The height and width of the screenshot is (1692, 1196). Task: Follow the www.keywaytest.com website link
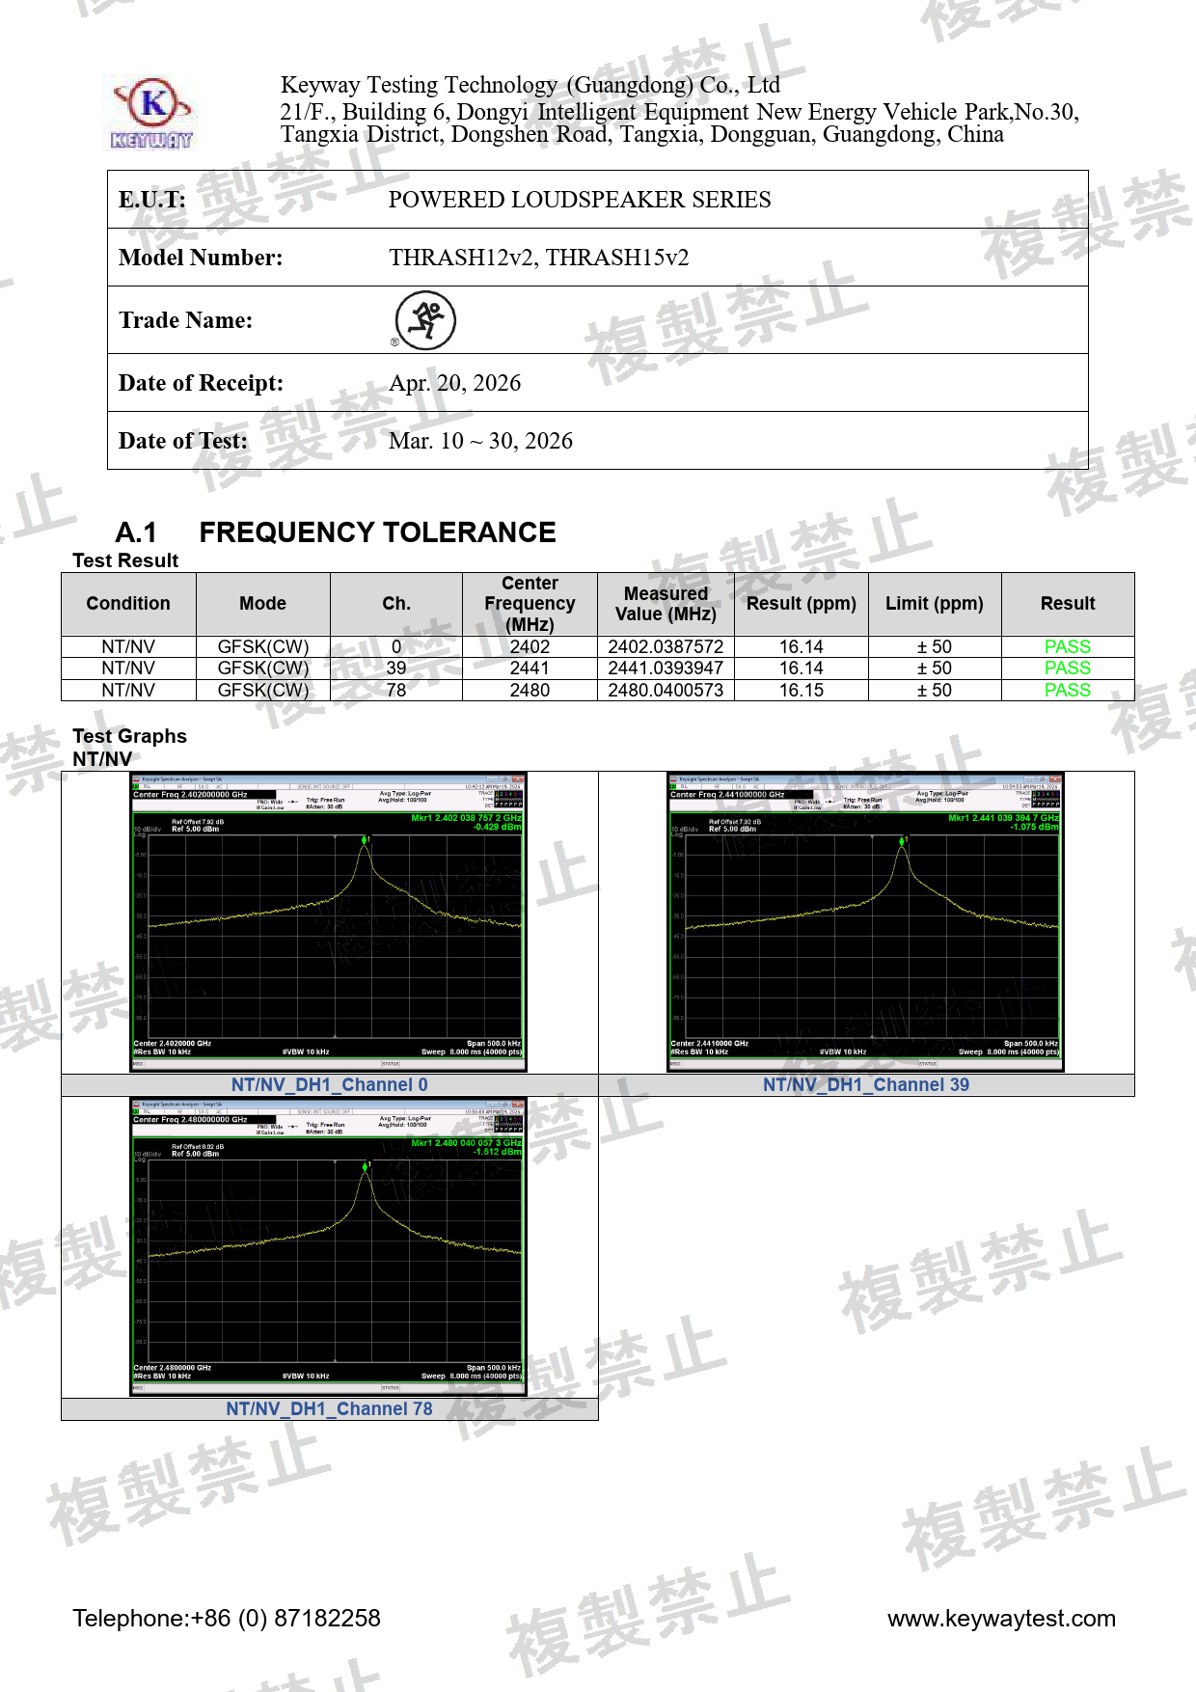pos(1001,1619)
